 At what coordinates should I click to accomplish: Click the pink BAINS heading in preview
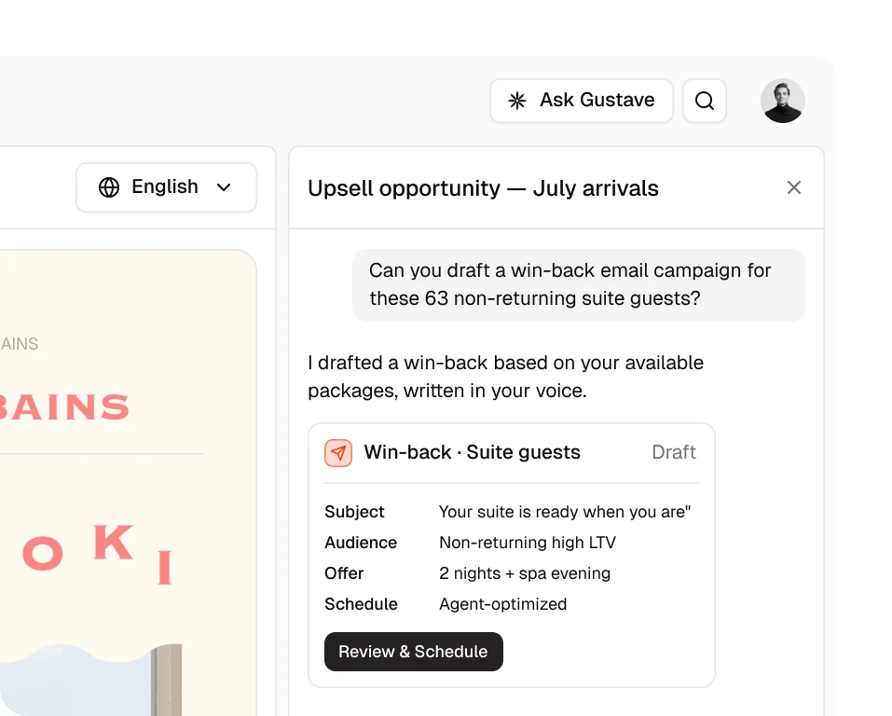pos(64,407)
